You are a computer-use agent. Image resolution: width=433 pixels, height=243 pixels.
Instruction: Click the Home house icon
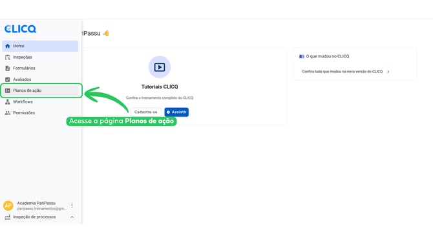click(x=8, y=46)
